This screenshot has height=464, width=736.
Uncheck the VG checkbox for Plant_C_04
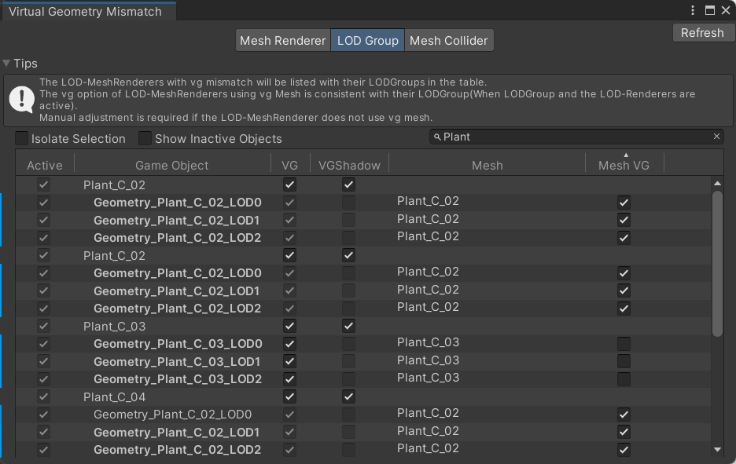click(x=289, y=397)
